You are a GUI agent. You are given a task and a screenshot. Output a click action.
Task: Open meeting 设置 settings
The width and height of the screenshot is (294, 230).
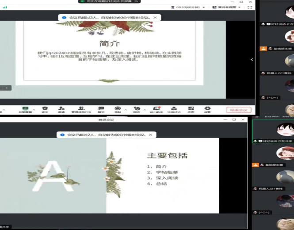[x=207, y=109]
